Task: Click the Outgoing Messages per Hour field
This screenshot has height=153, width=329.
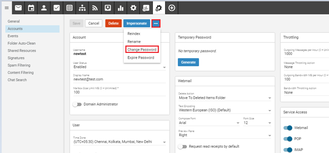Action: pos(306,54)
